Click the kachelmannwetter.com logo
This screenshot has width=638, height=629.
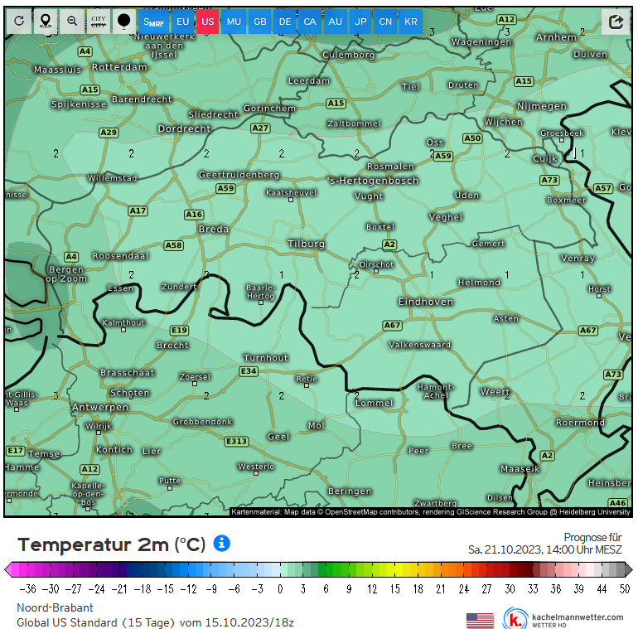click(563, 620)
